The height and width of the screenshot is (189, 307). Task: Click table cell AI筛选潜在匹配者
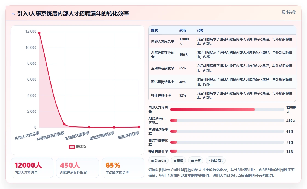click(x=163, y=55)
